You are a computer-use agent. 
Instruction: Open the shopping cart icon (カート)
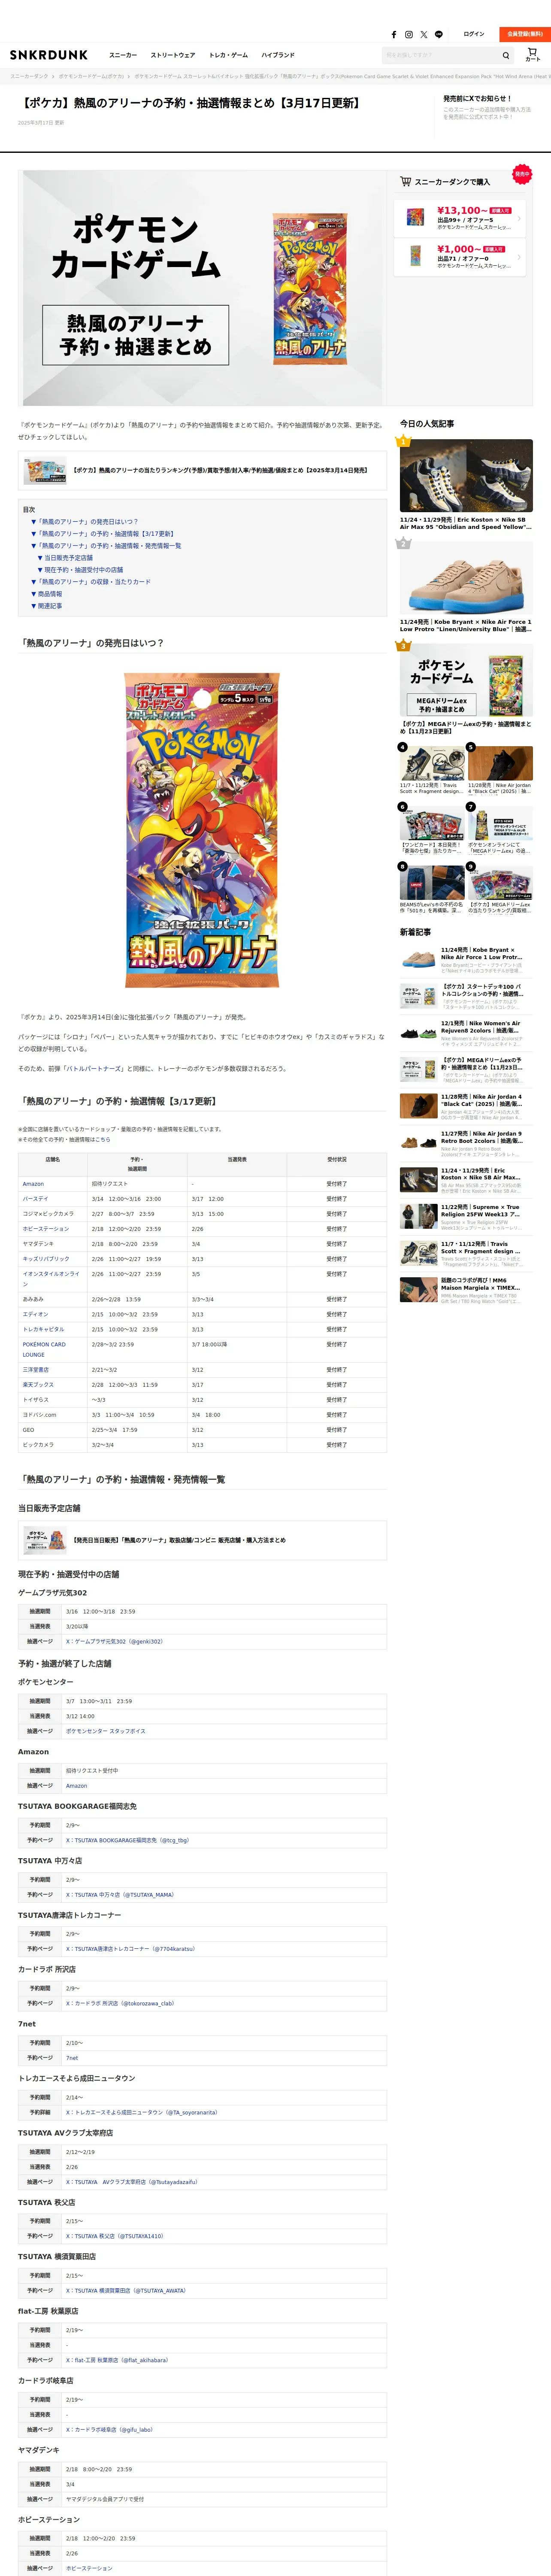[532, 54]
